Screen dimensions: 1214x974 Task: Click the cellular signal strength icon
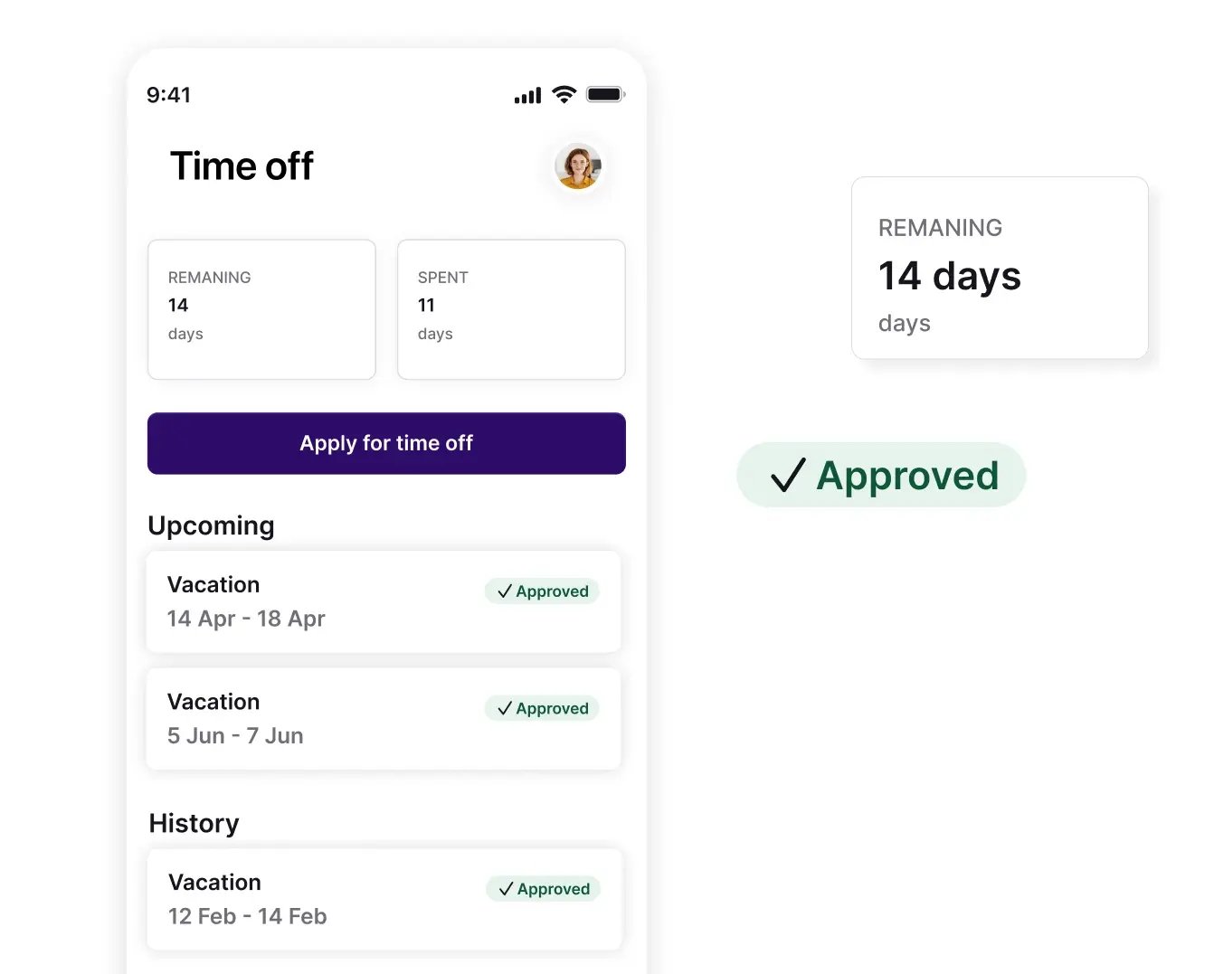pyautogui.click(x=526, y=94)
